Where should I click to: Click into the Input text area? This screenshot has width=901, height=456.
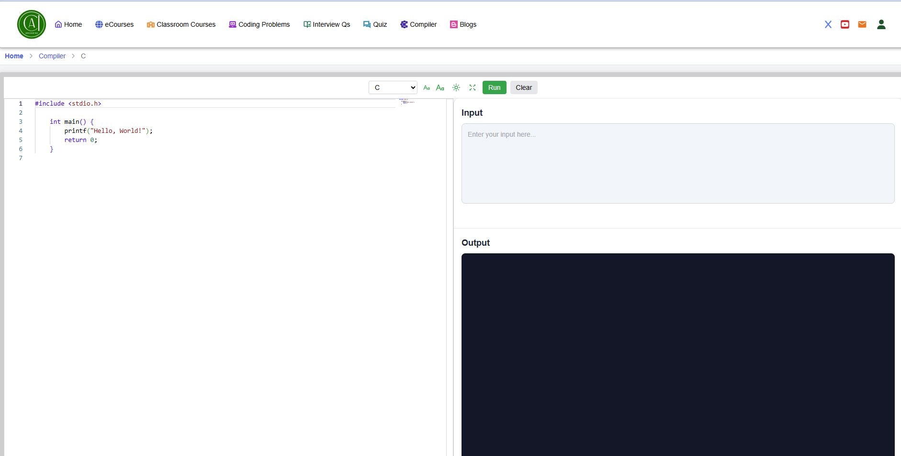pos(678,163)
